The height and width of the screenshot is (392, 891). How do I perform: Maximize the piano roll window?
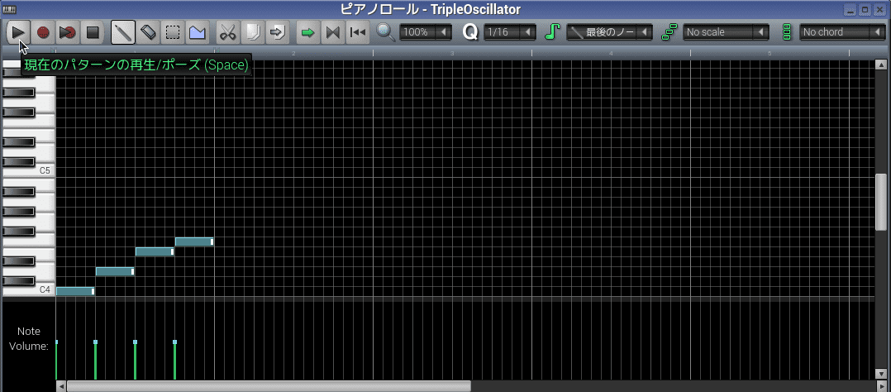click(x=865, y=10)
